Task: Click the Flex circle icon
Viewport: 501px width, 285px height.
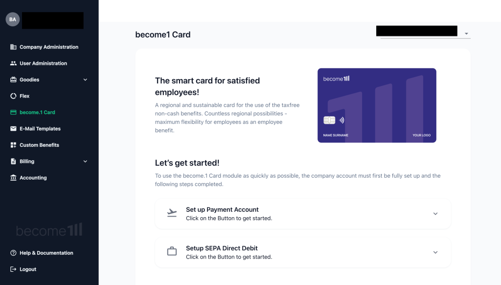Action: [13, 96]
